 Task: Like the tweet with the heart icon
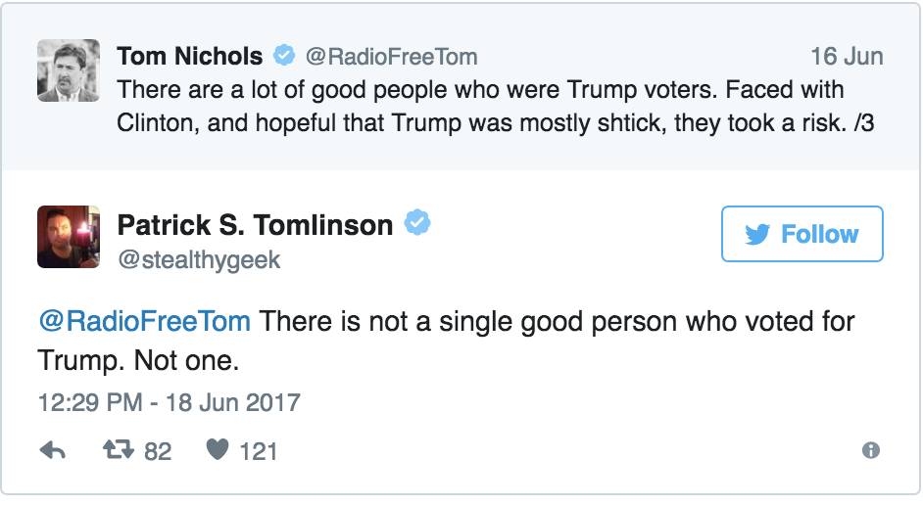(x=218, y=450)
